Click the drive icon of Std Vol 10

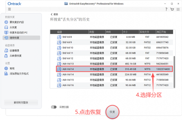pyautogui.click(x=59, y=48)
